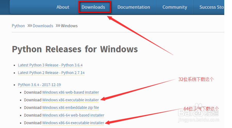Download Windows x86 web-based installer
The width and height of the screenshot is (232, 128).
tap(70, 92)
